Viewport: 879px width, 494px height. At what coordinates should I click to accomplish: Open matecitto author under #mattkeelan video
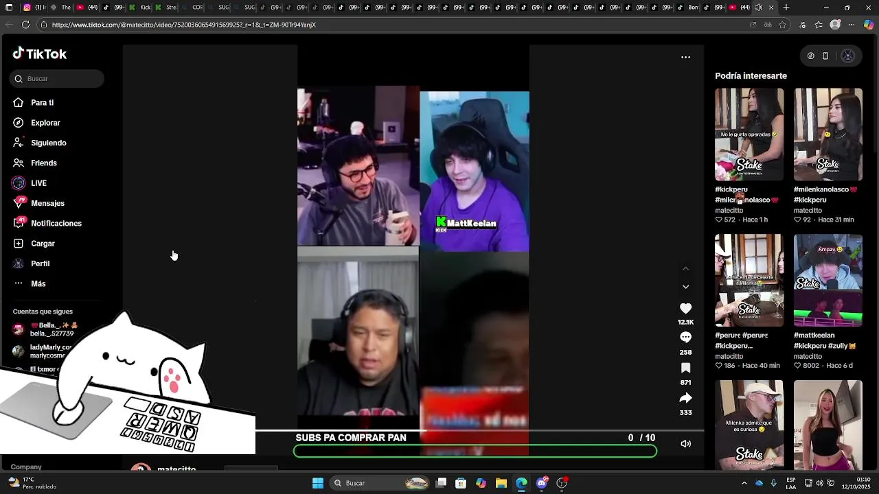(x=808, y=357)
